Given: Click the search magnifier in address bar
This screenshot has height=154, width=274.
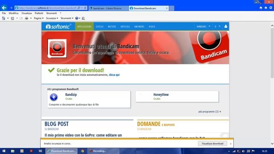Looking at the screenshot, I should [79, 8].
